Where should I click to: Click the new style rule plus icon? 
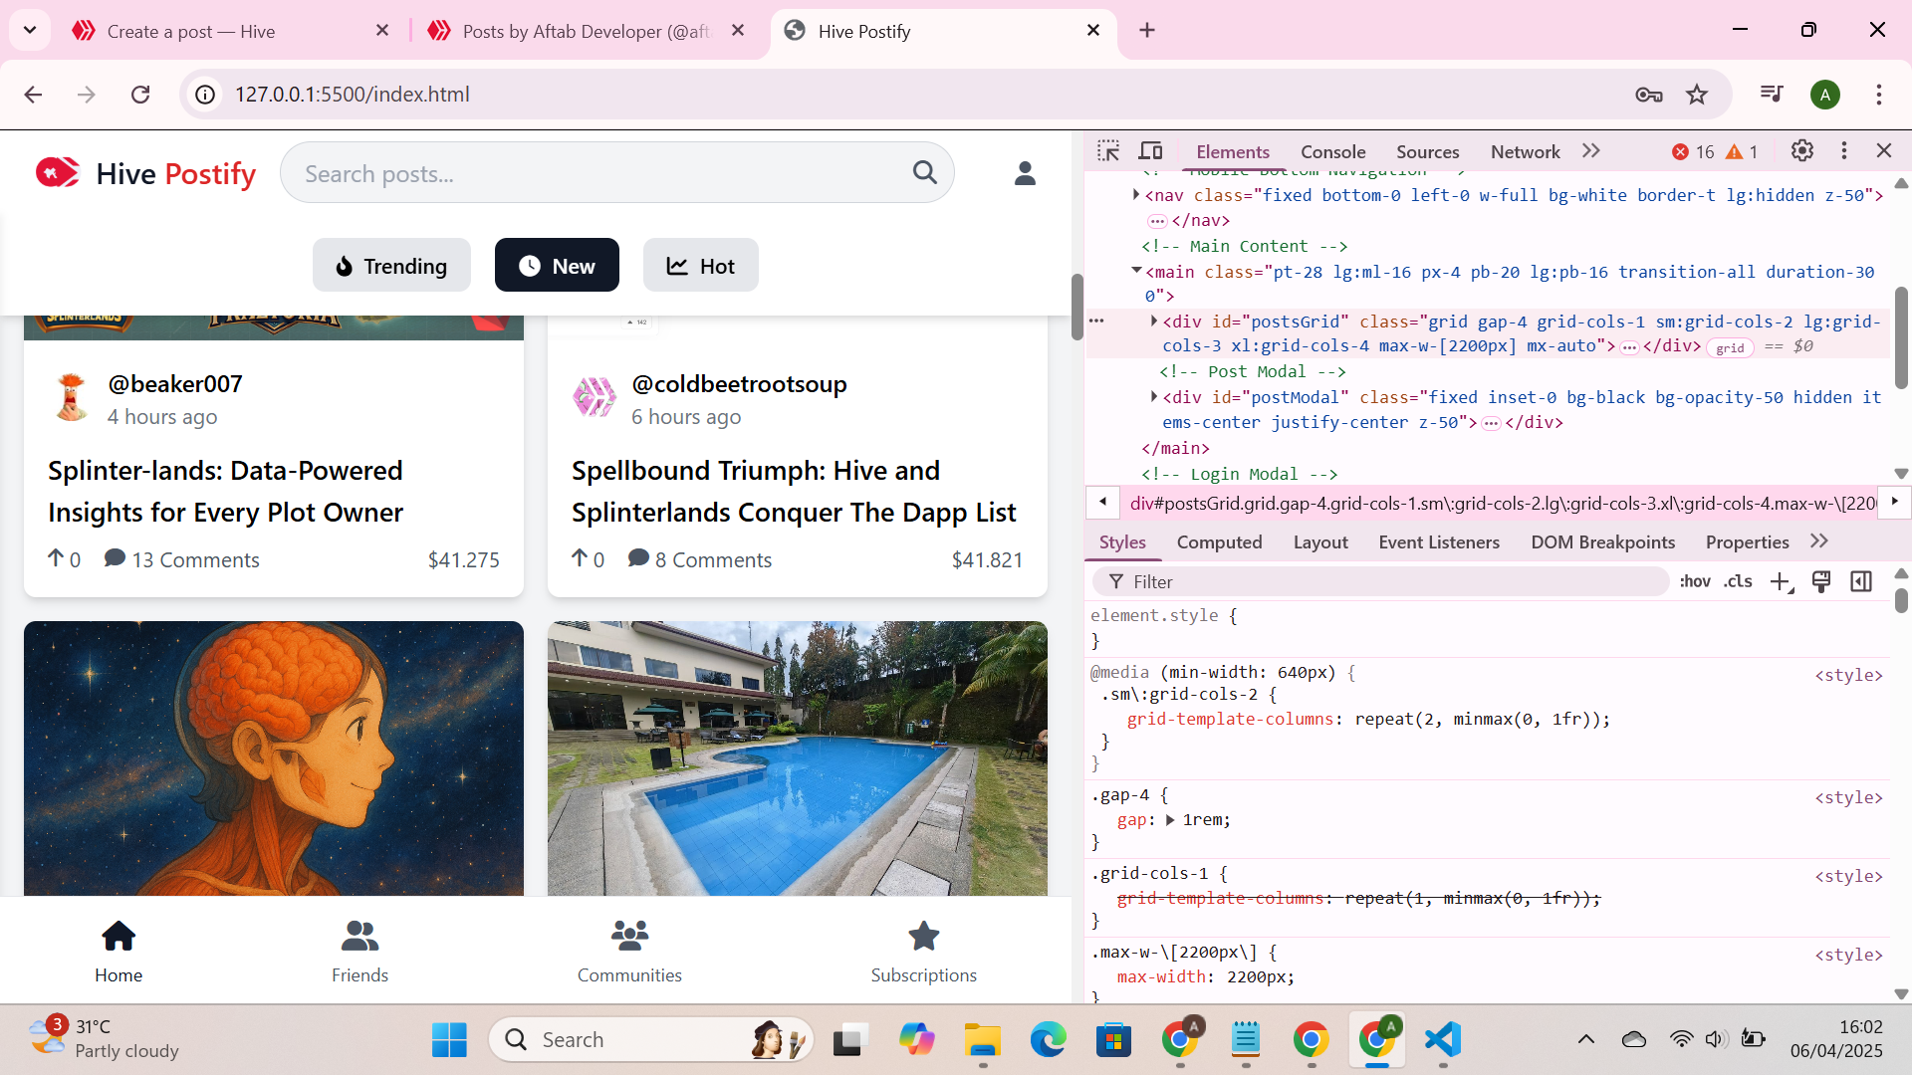pyautogui.click(x=1781, y=581)
